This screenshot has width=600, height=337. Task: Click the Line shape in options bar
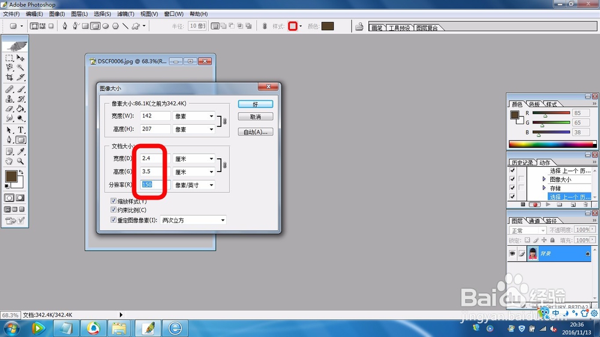coord(125,26)
